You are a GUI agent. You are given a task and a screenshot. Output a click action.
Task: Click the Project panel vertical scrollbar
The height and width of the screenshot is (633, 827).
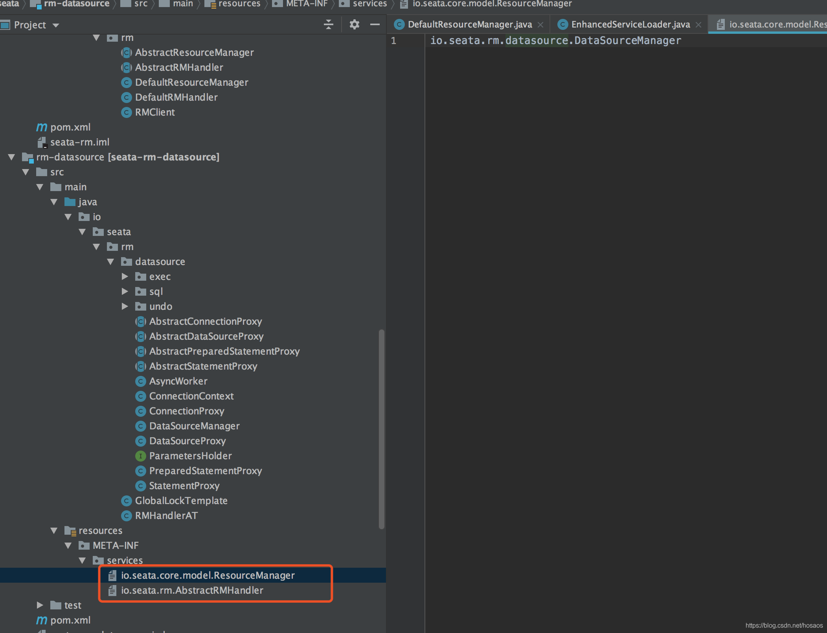click(x=381, y=429)
